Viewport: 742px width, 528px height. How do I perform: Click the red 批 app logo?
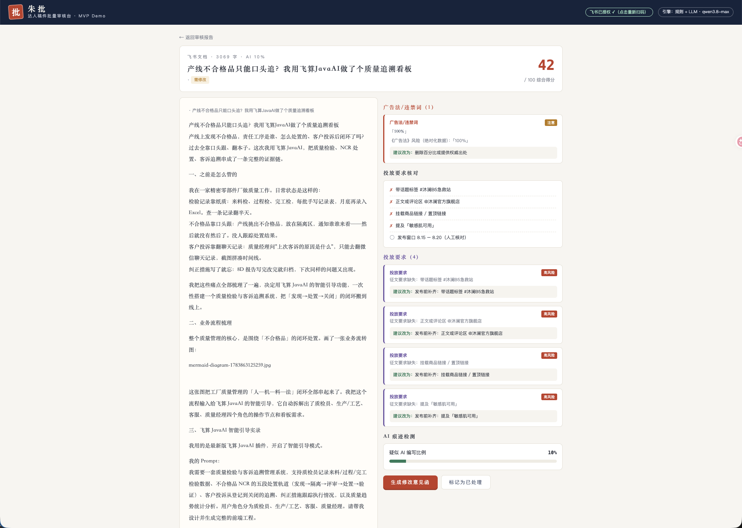(16, 12)
